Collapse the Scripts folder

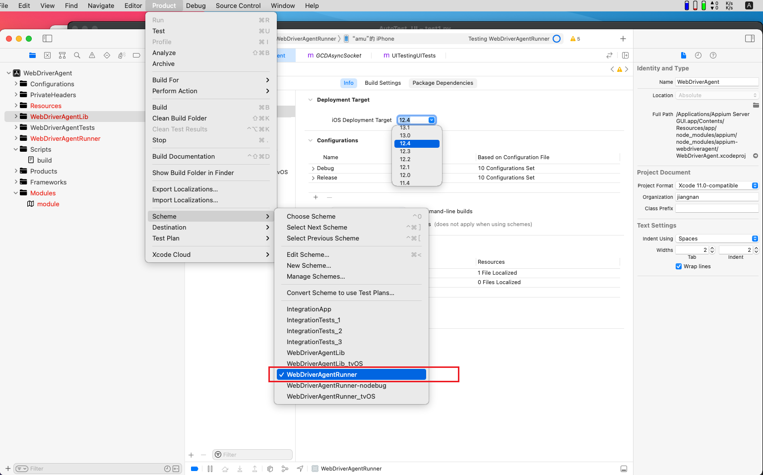click(x=16, y=149)
